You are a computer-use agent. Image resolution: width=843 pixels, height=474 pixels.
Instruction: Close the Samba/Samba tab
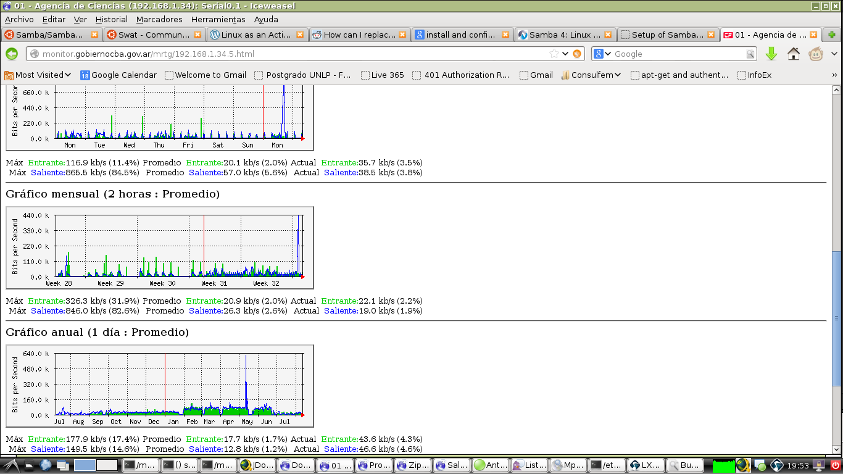point(94,35)
